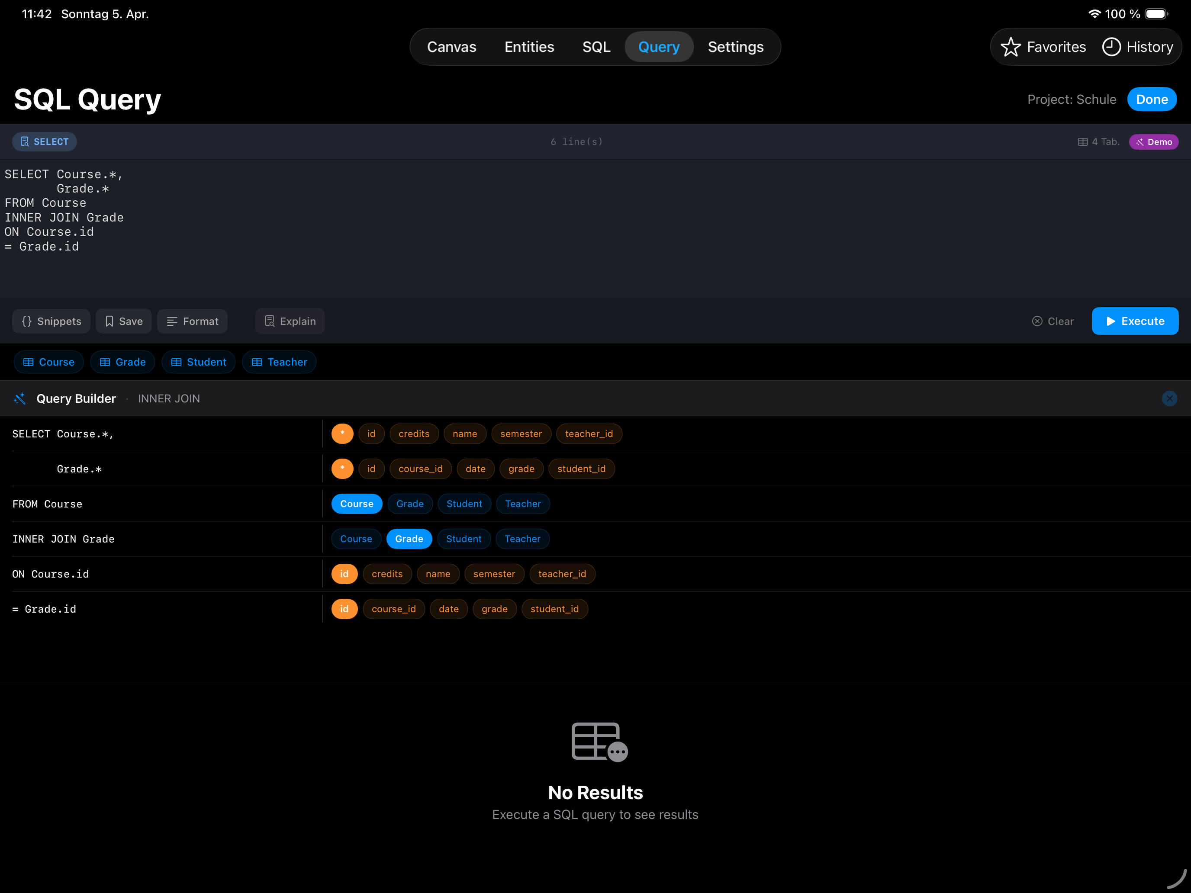Choose teacher_id in ON Course.id row
This screenshot has height=893, width=1191.
(562, 574)
